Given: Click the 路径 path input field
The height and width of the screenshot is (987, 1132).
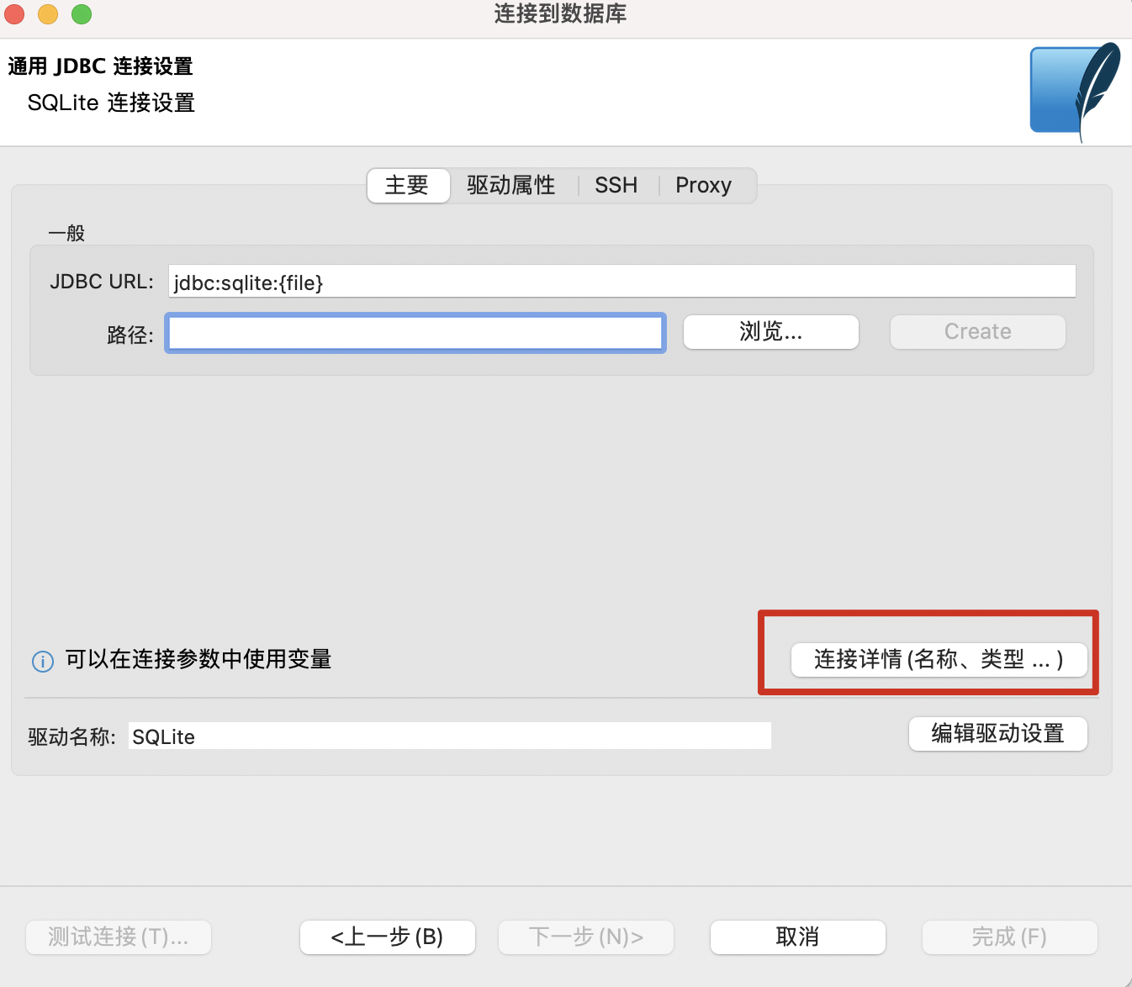Looking at the screenshot, I should pyautogui.click(x=415, y=332).
